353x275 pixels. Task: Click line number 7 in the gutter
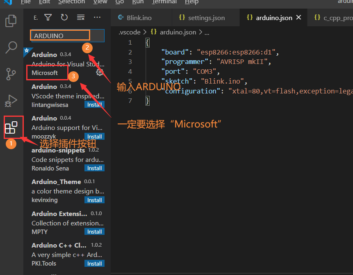130,100
